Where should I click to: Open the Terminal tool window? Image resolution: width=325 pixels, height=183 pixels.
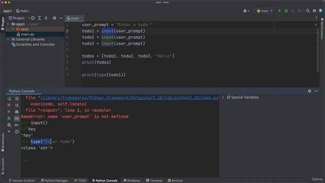click(x=154, y=180)
